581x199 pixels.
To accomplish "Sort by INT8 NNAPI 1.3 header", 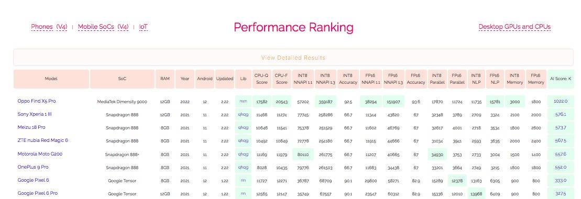I will coord(325,79).
